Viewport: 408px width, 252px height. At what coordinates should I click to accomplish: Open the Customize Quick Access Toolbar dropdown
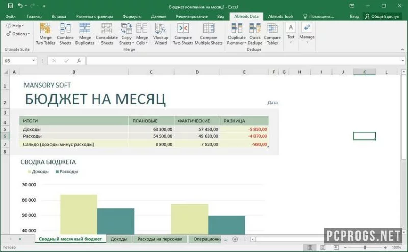(x=44, y=6)
